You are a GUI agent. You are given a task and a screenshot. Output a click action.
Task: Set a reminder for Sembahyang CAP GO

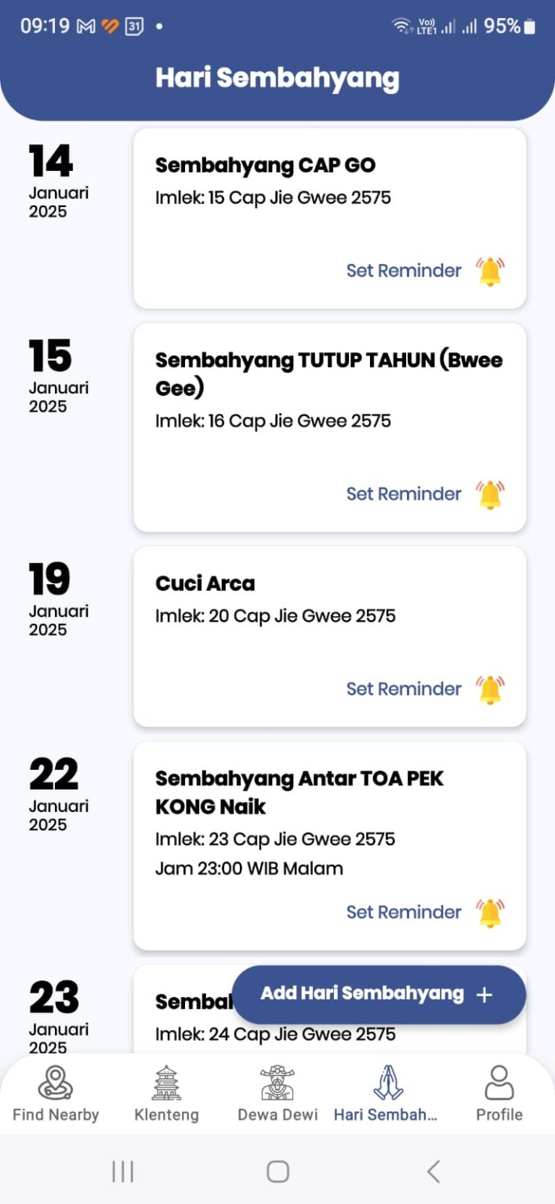pos(404,270)
